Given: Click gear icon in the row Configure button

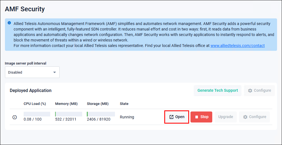Looking at the screenshot, I should click(245, 117).
